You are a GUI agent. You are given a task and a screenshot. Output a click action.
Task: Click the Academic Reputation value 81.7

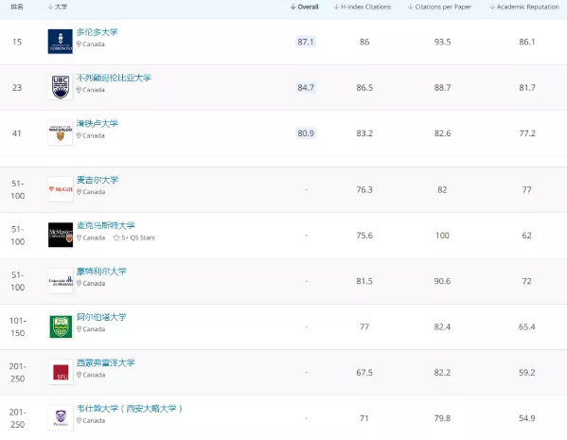pos(527,87)
